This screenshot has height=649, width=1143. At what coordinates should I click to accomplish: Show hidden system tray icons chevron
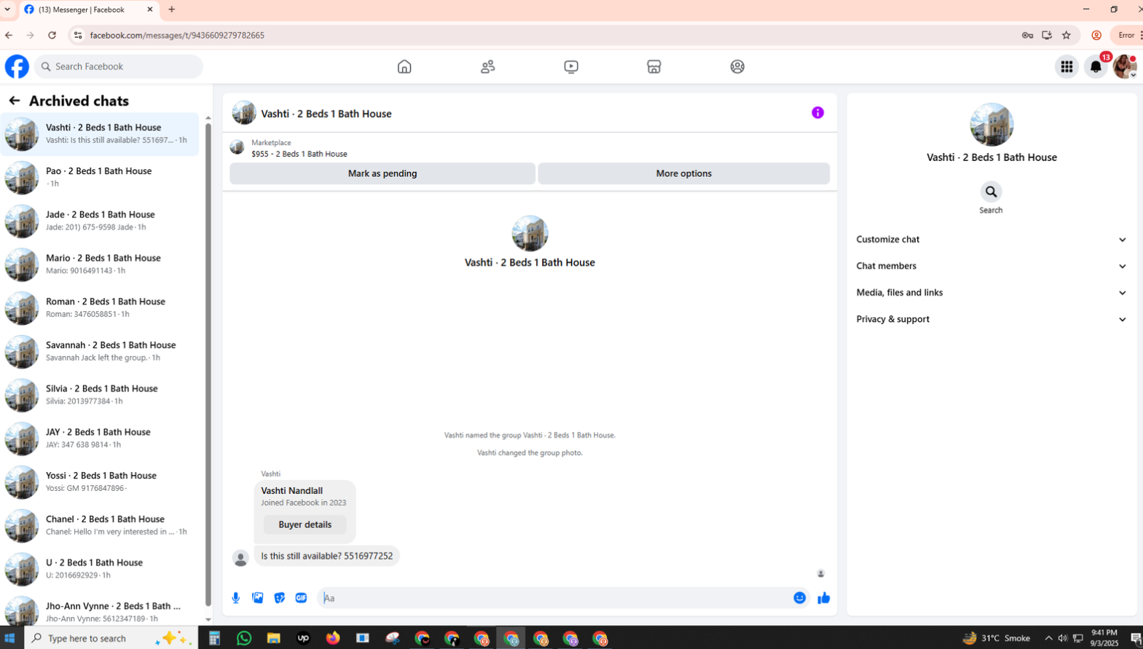pyautogui.click(x=1048, y=638)
